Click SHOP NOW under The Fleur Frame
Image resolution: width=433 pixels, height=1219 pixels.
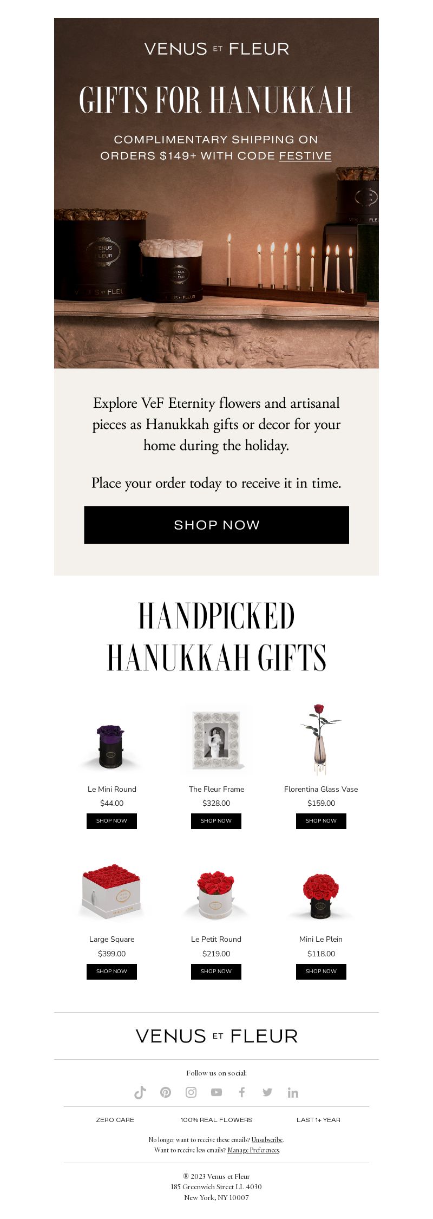pos(216,821)
